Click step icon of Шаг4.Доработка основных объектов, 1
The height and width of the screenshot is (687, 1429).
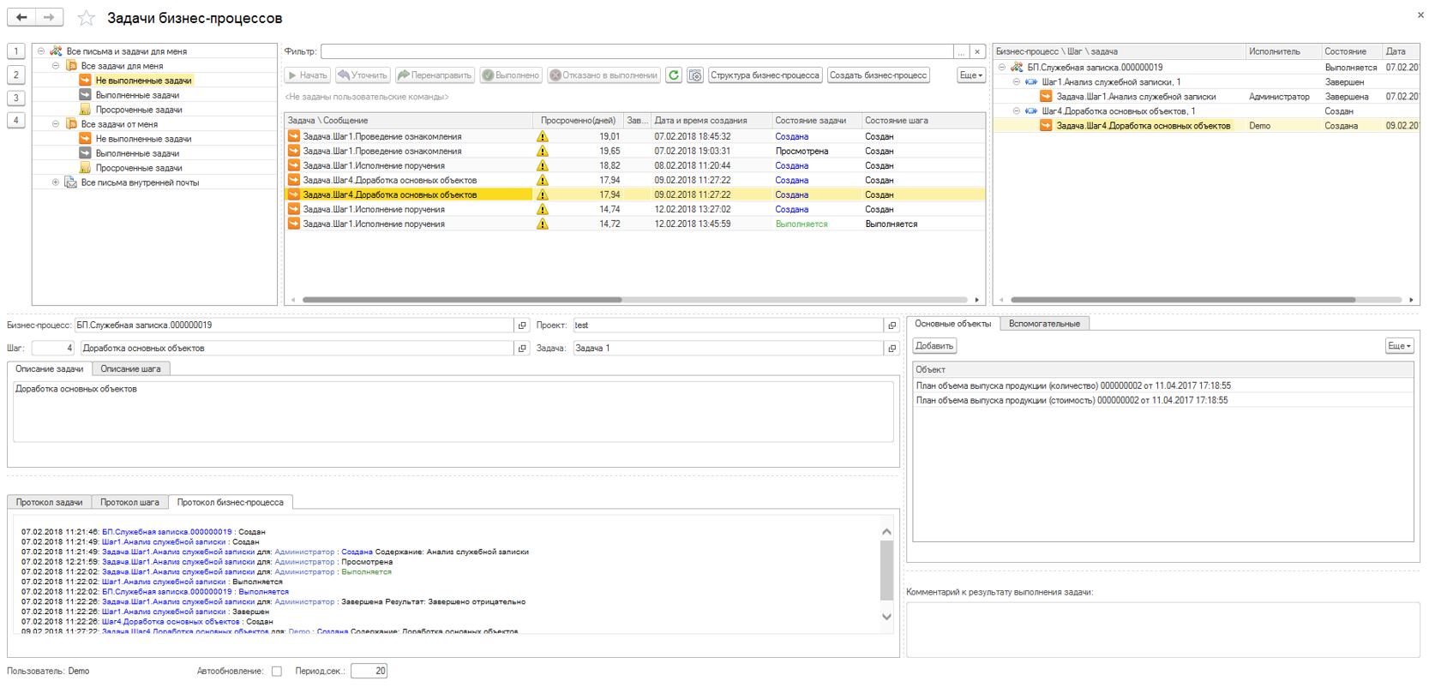tap(1031, 111)
